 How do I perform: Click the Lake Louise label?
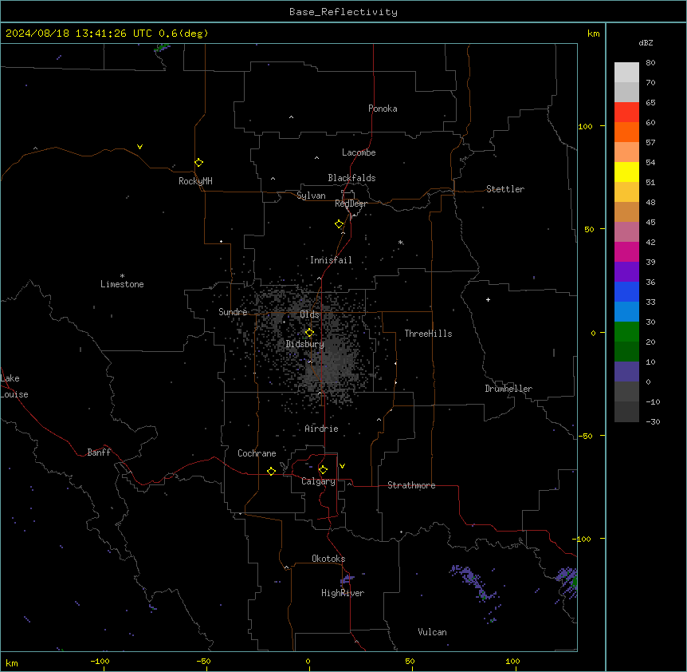click(x=14, y=386)
